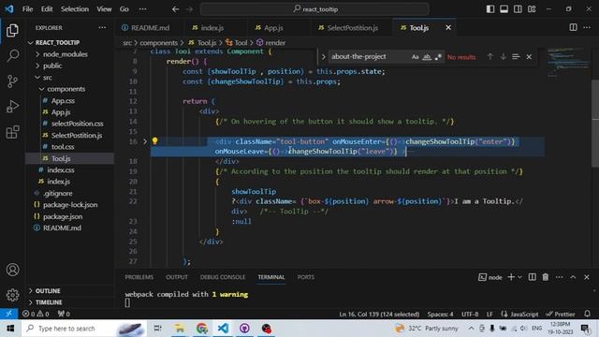
Task: Open the remote window indicator
Action: 8,314
